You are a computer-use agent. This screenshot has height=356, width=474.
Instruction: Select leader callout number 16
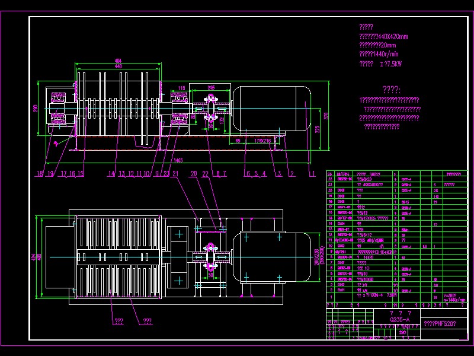[x=72, y=174]
